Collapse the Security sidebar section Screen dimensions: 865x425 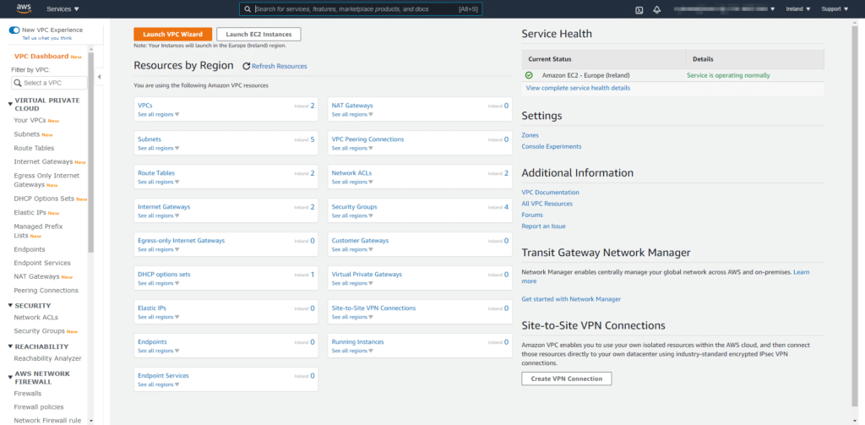point(10,305)
